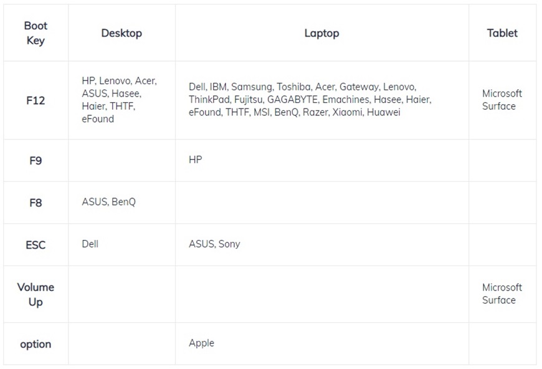This screenshot has width=542, height=369.
Task: Click the F9 boot key cell
Action: (x=36, y=161)
